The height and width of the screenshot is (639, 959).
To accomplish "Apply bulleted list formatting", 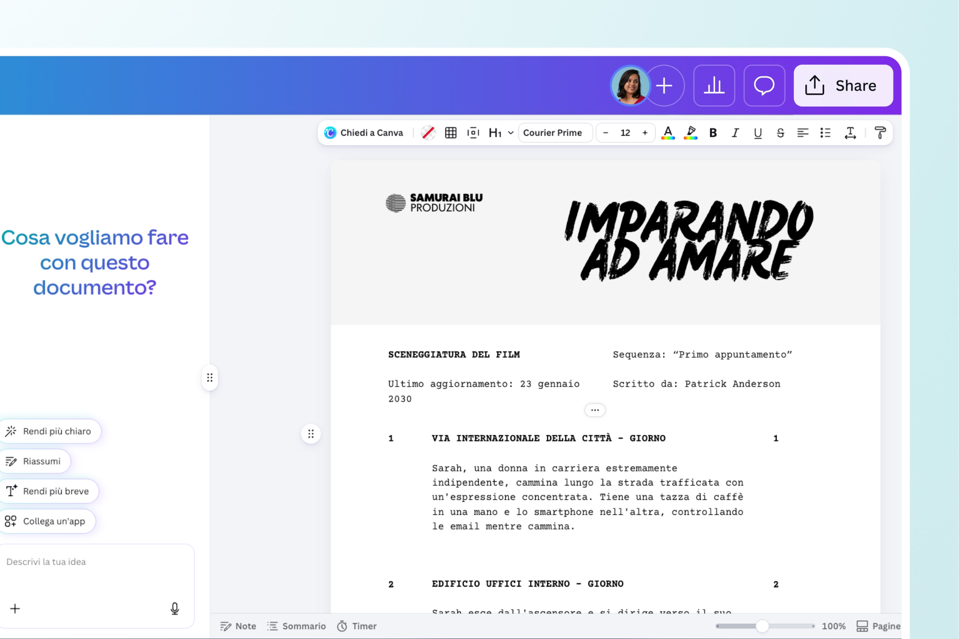I will [x=826, y=133].
